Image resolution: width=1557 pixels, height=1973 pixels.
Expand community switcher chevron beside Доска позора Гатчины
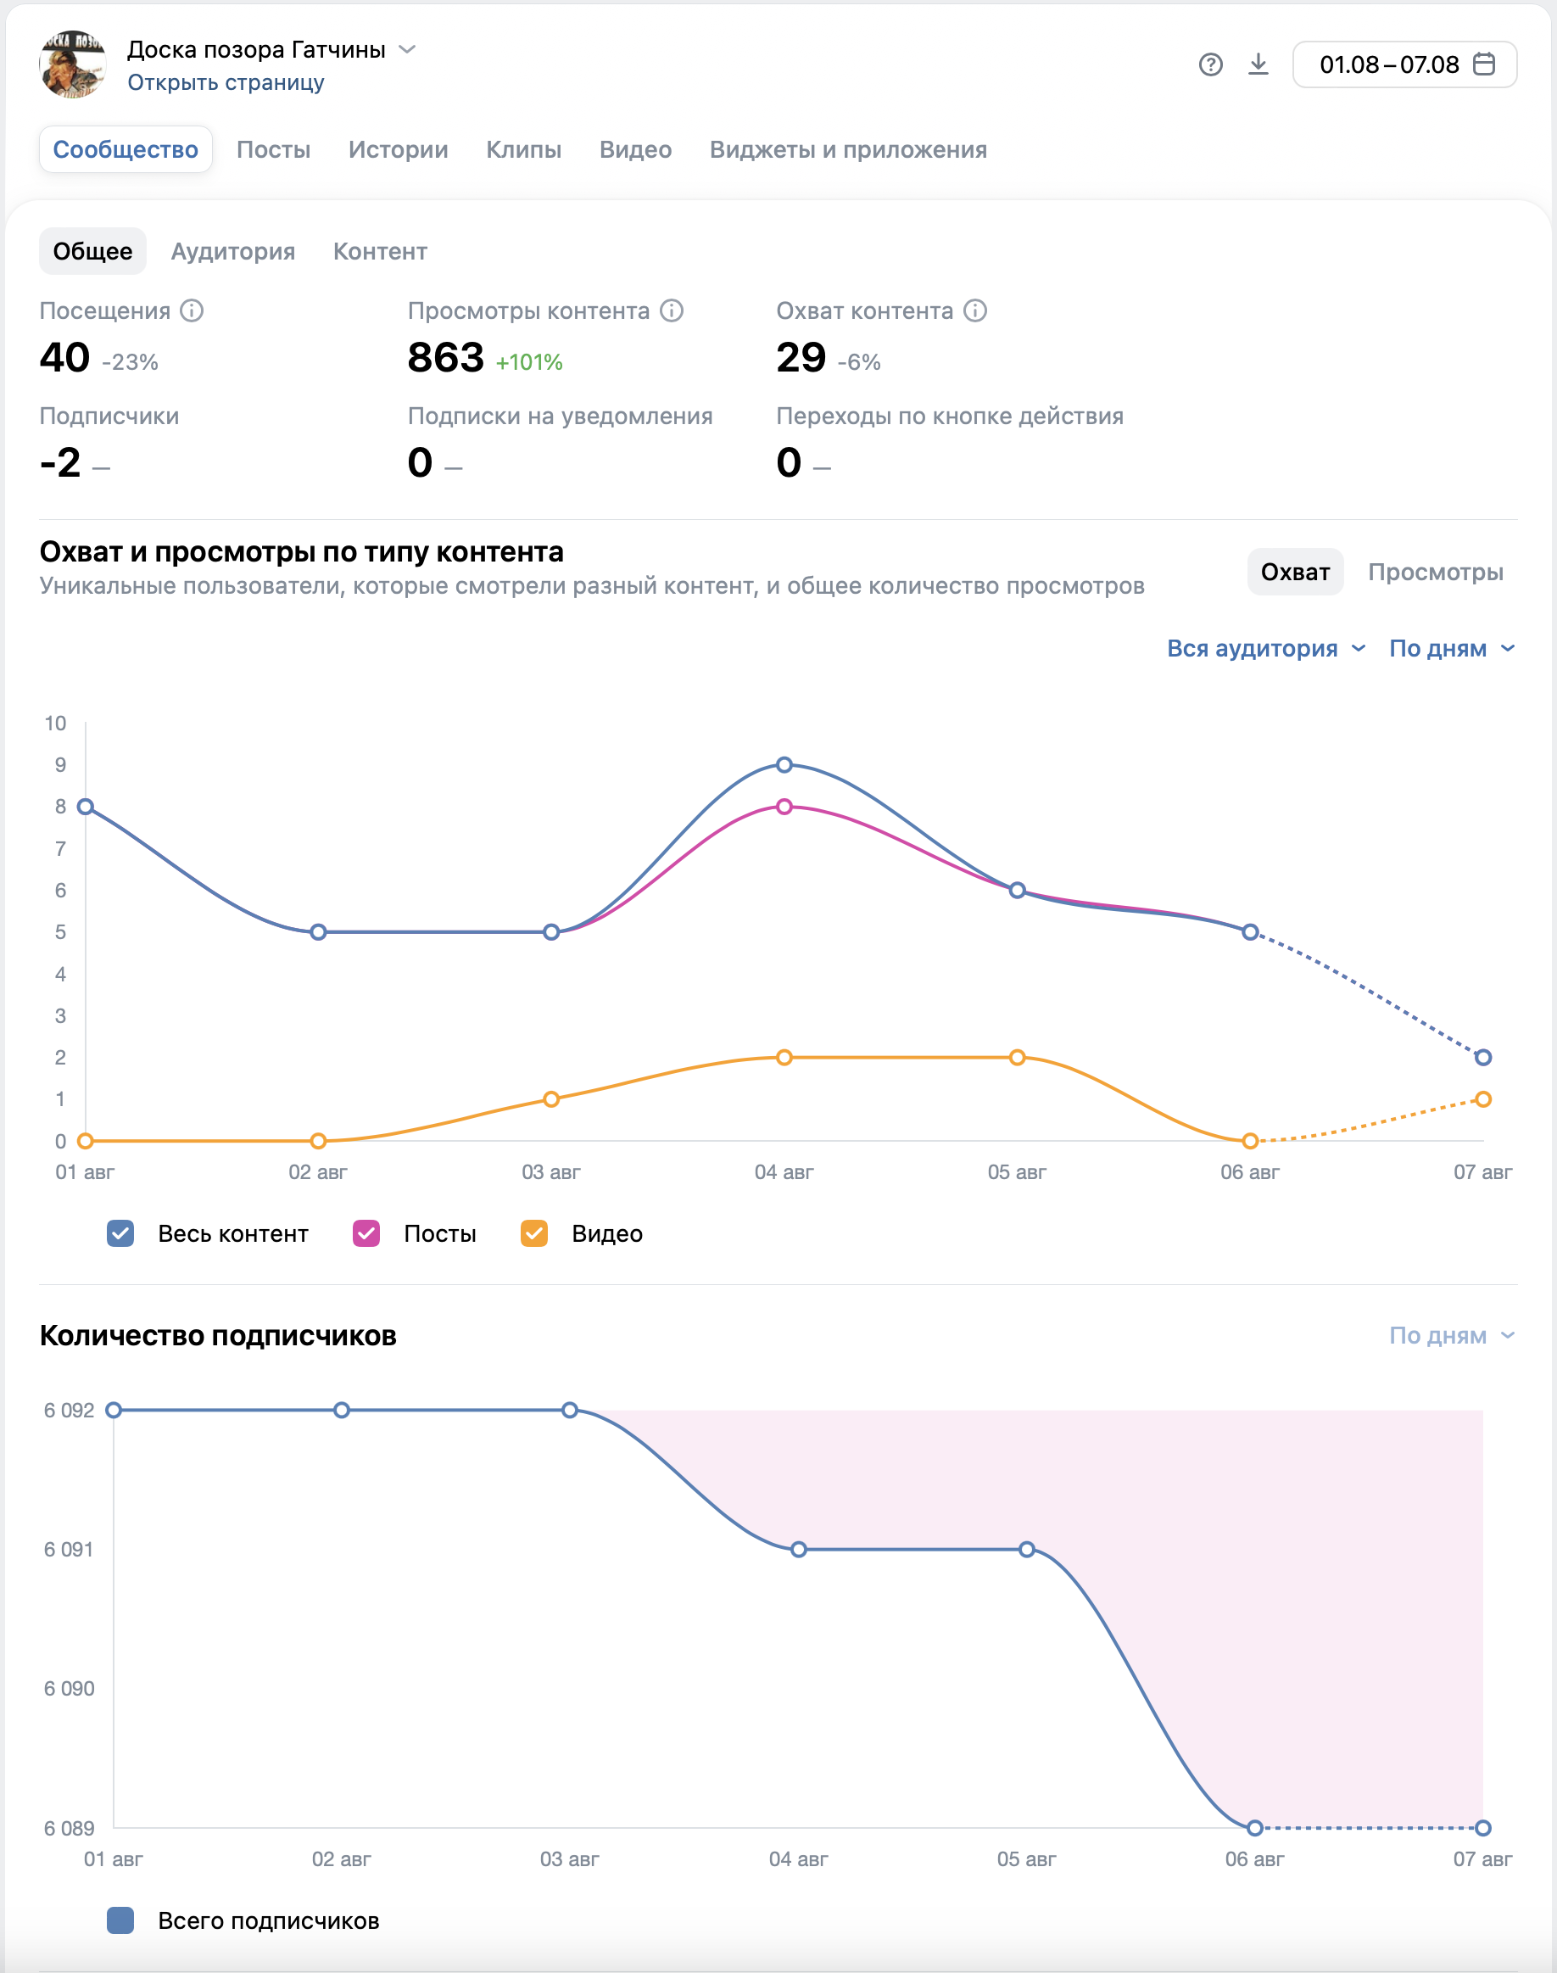tap(407, 49)
